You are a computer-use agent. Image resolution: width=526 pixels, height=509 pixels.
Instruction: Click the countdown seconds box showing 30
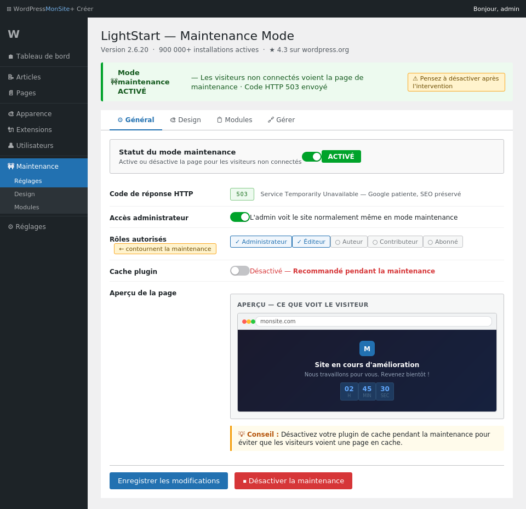[x=385, y=391]
